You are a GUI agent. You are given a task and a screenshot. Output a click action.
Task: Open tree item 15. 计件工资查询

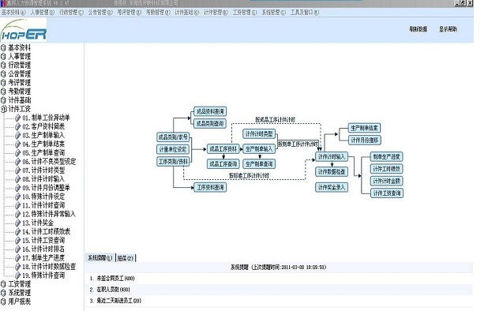click(x=43, y=240)
